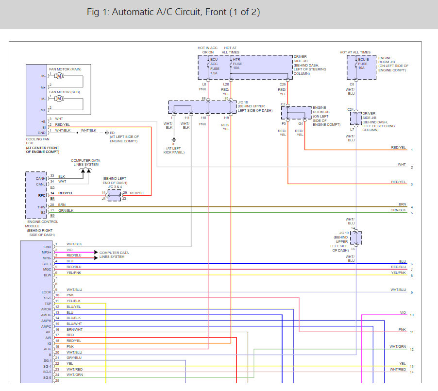Click the main fan motor 'M' symbol
438x391 pixels.
pyautogui.click(x=59, y=76)
